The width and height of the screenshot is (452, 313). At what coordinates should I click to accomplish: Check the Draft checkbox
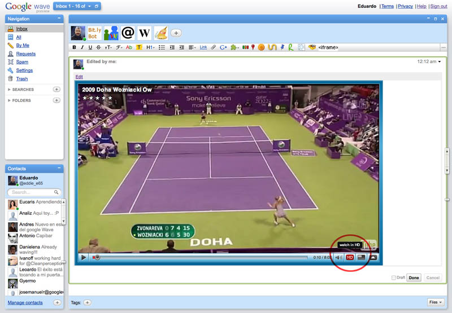(x=394, y=277)
